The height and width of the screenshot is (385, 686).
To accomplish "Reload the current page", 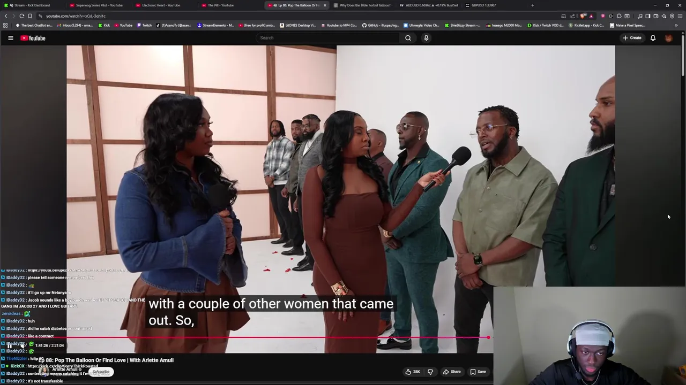I will [21, 16].
